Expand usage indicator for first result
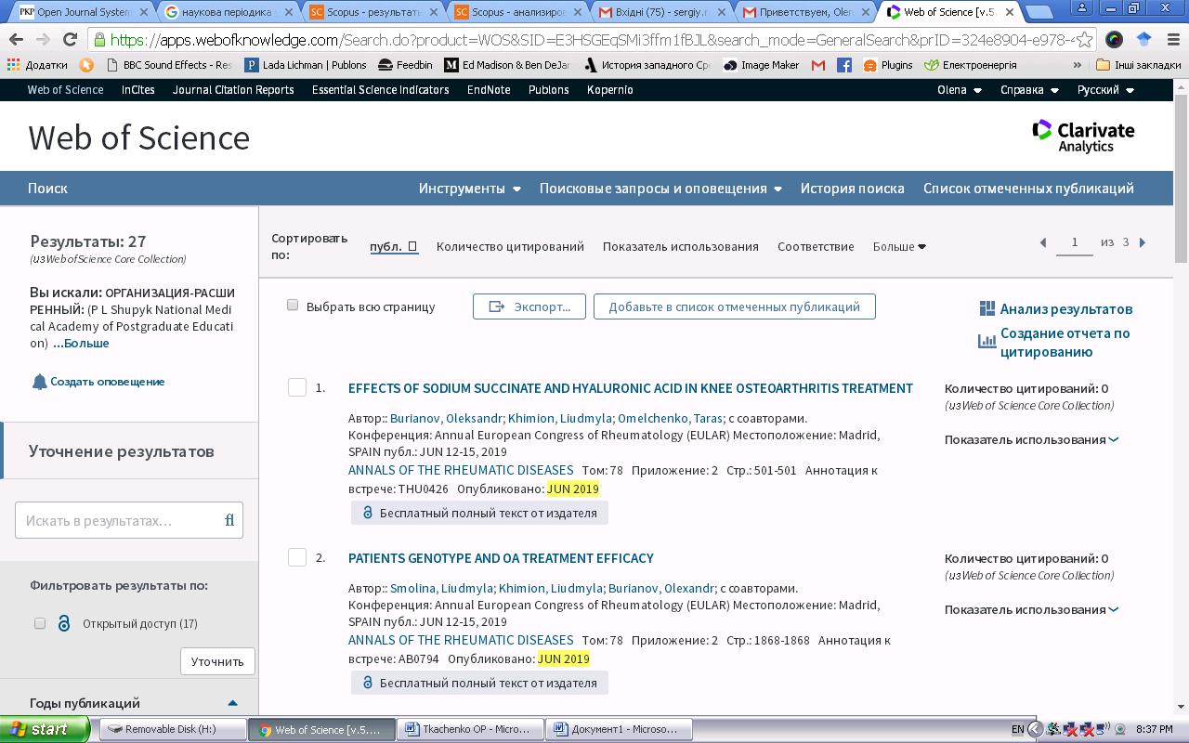This screenshot has height=743, width=1189. (1031, 439)
